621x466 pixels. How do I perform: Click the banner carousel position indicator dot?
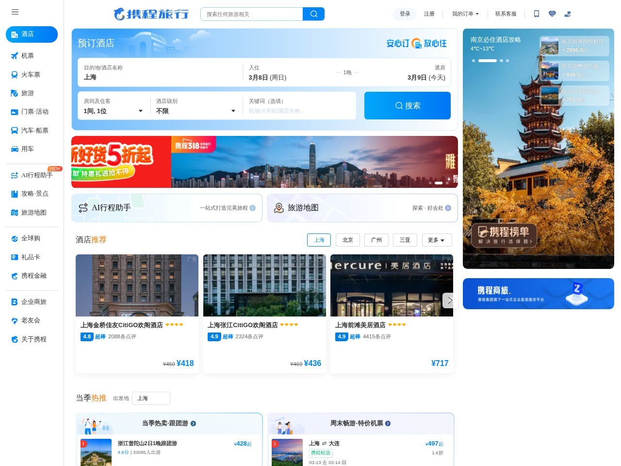438,183
